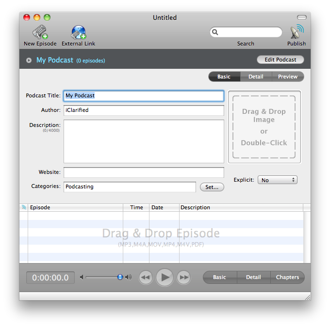
Task: Click the My Podcast title link
Action: pyautogui.click(x=55, y=60)
